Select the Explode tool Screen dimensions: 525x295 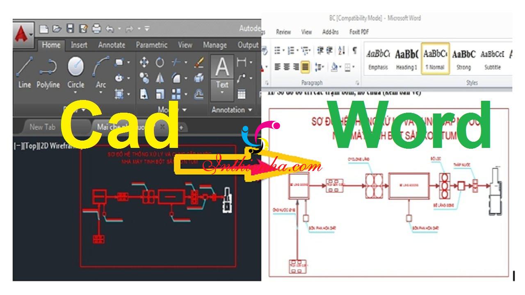(199, 78)
